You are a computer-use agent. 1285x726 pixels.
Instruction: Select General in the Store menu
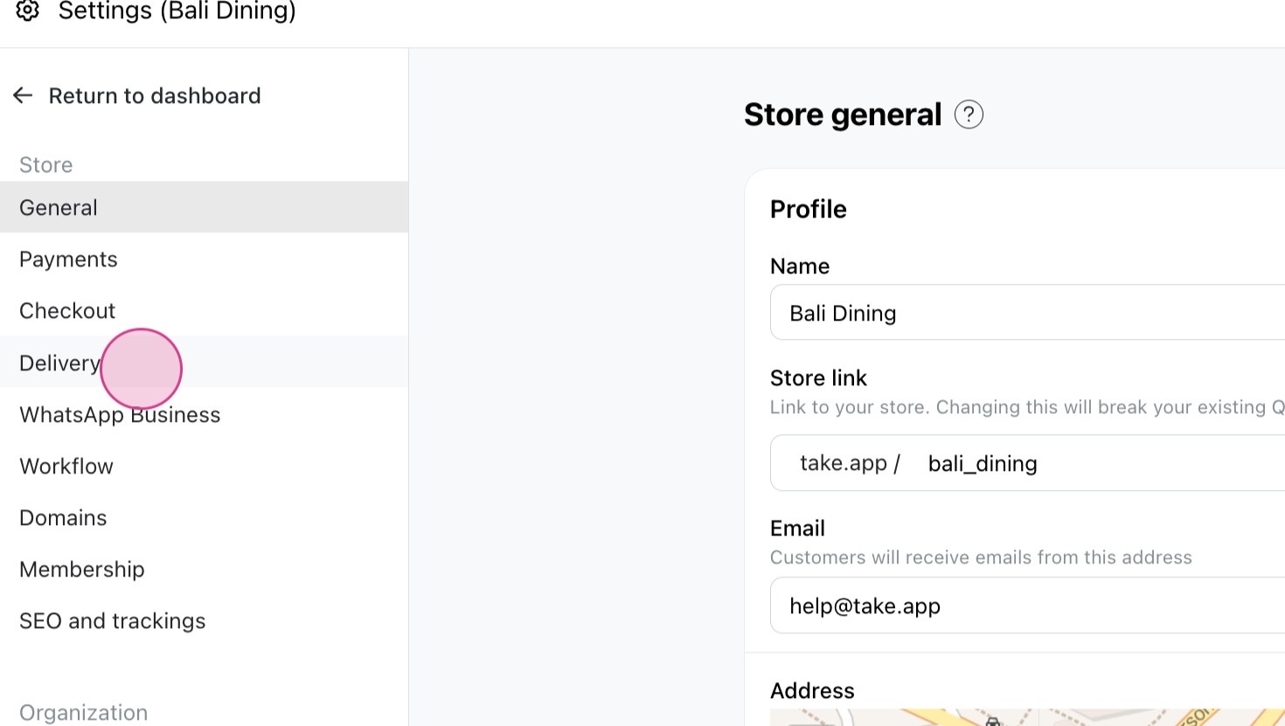click(204, 207)
